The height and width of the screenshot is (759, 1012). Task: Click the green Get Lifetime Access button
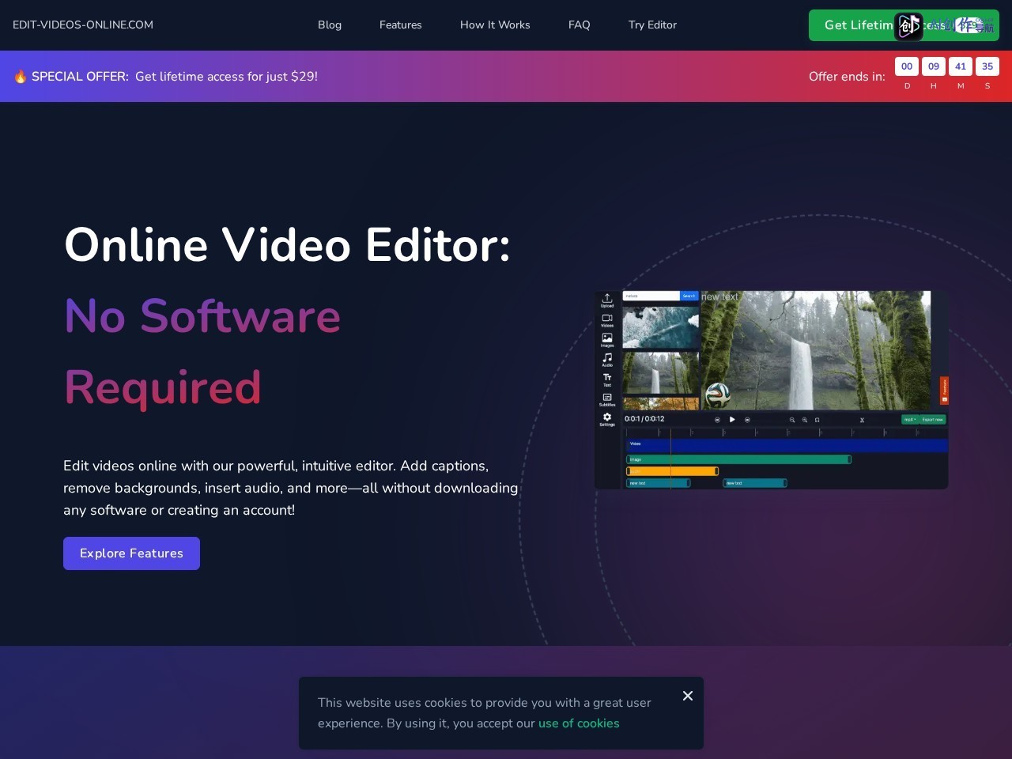[904, 25]
